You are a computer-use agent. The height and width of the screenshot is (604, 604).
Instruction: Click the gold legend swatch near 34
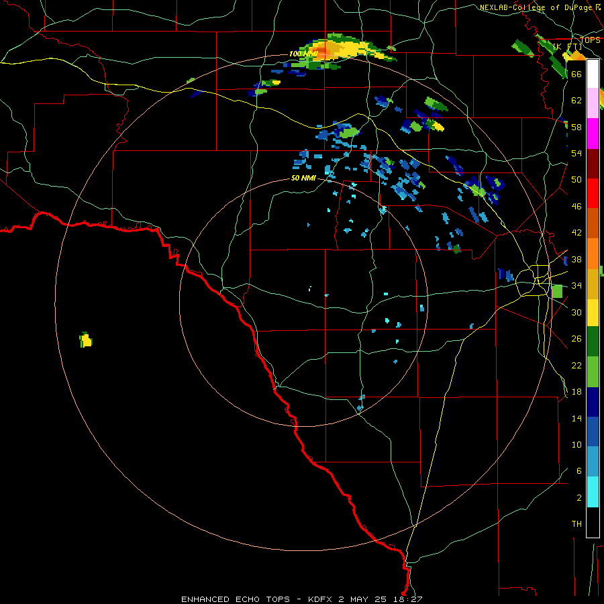coord(593,284)
